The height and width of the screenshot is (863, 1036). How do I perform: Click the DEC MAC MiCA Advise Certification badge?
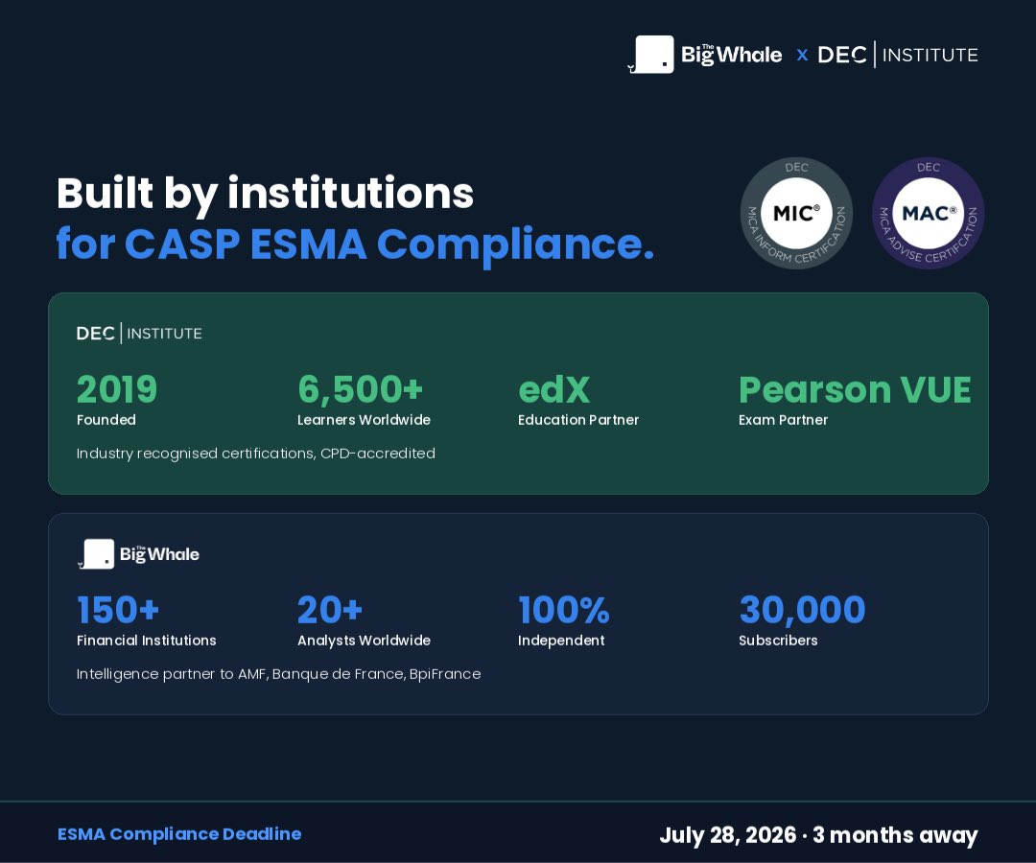pyautogui.click(x=928, y=213)
